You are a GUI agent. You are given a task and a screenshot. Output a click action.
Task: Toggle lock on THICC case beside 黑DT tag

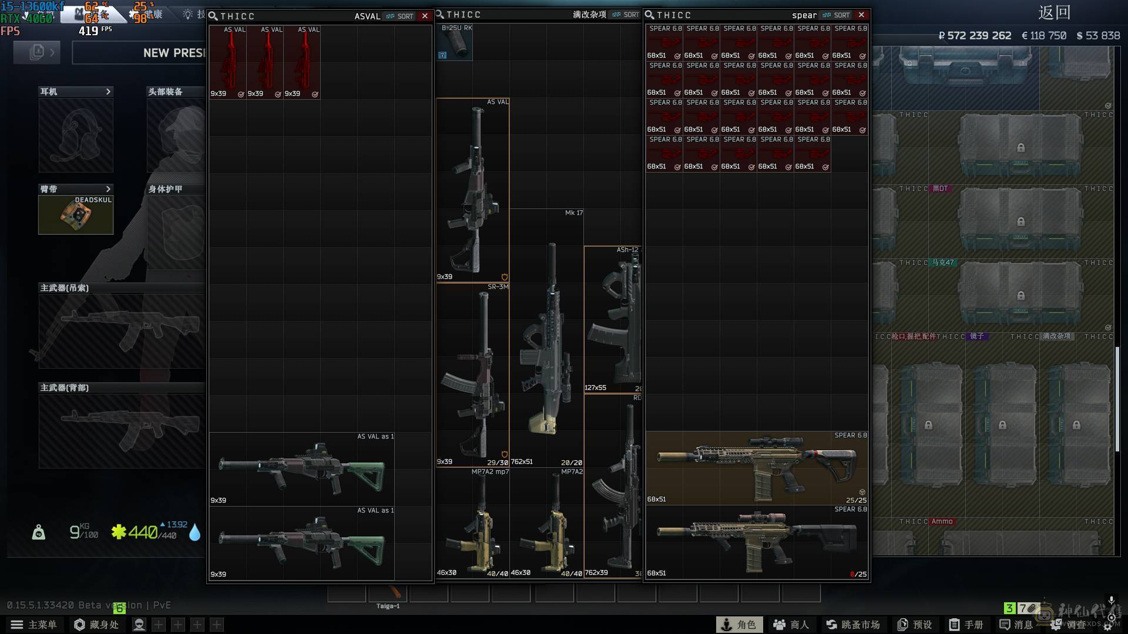[x=1021, y=222]
